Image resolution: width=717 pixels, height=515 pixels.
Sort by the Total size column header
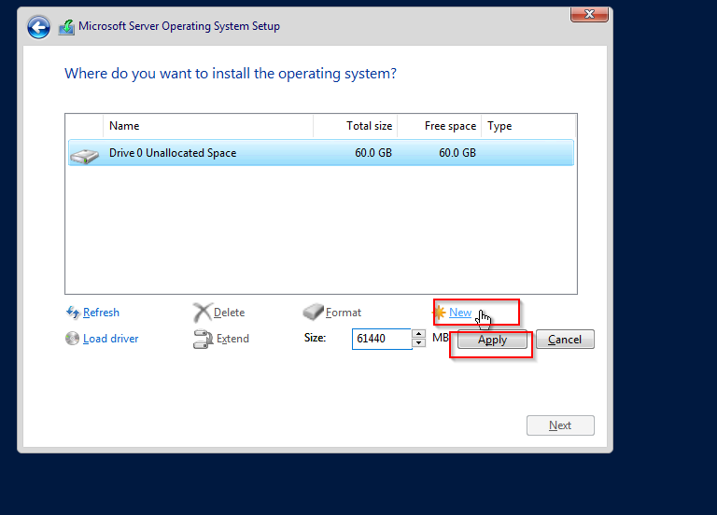pos(356,126)
